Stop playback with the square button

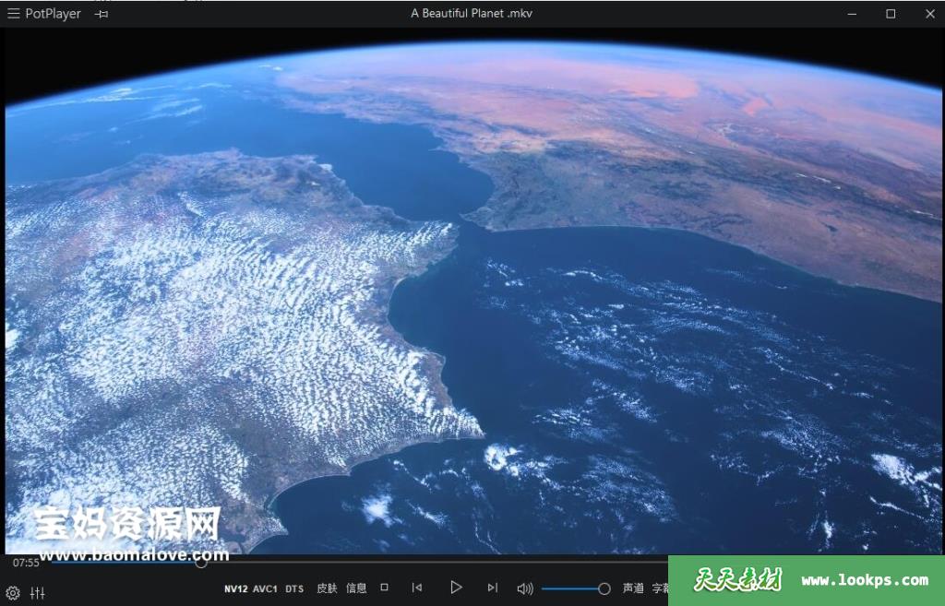tap(385, 588)
